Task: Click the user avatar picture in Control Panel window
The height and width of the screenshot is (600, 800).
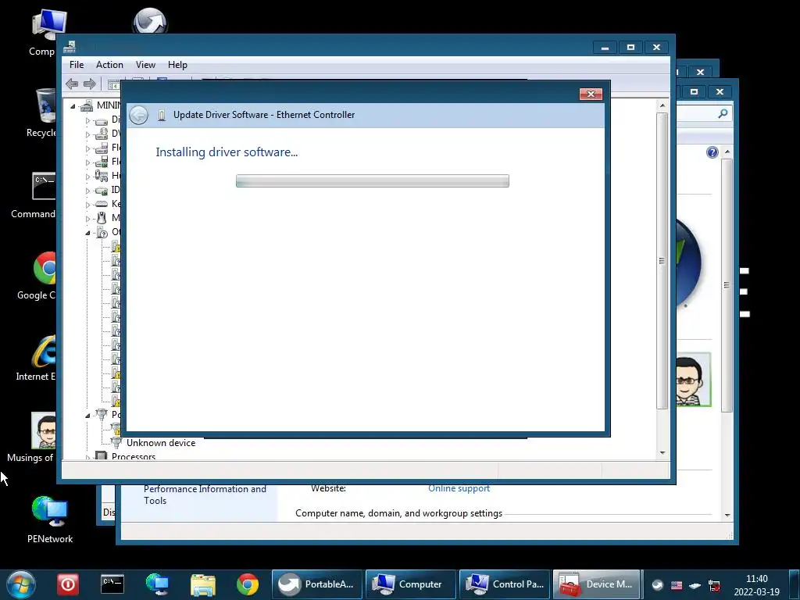Action: [x=694, y=380]
